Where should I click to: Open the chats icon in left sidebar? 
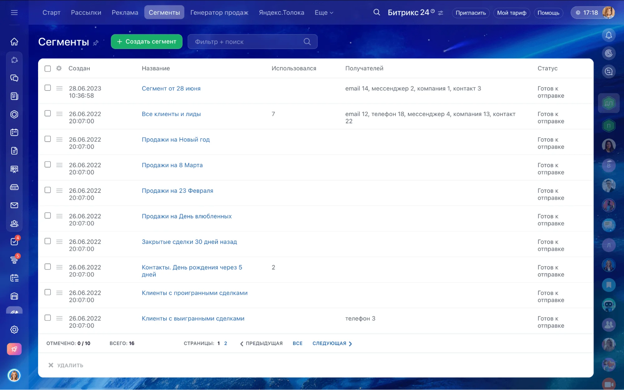click(x=14, y=78)
